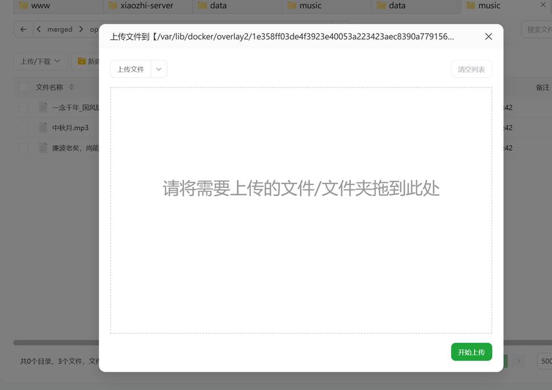Image resolution: width=552 pixels, height=390 pixels.
Task: Click the 上传文件 button in dialog
Action: (131, 69)
